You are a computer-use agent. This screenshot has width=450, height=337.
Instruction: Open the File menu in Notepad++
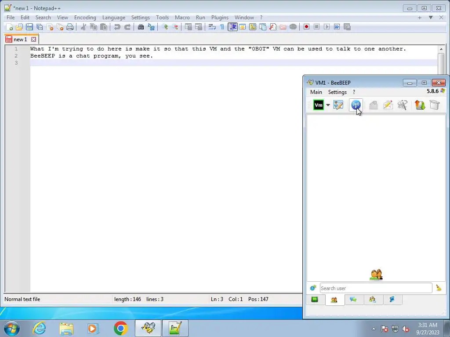(11, 18)
